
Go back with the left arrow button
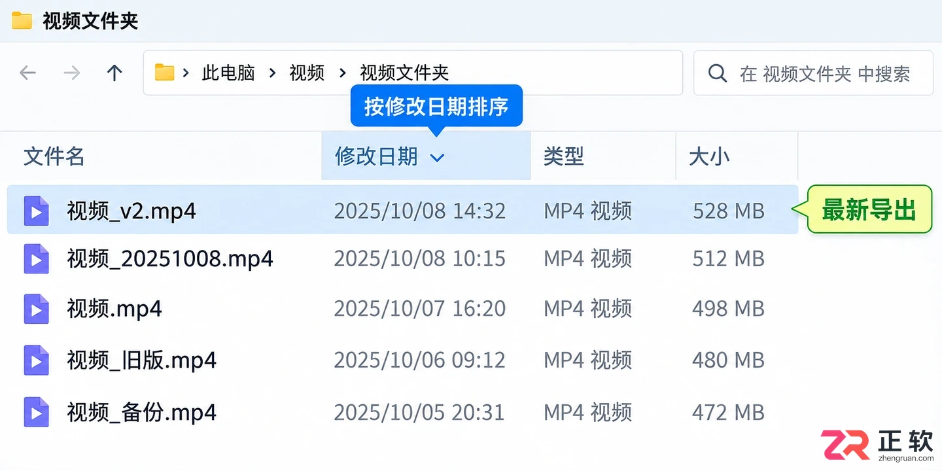(x=27, y=73)
